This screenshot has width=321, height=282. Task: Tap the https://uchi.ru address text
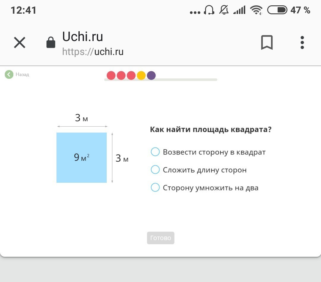[x=93, y=52]
